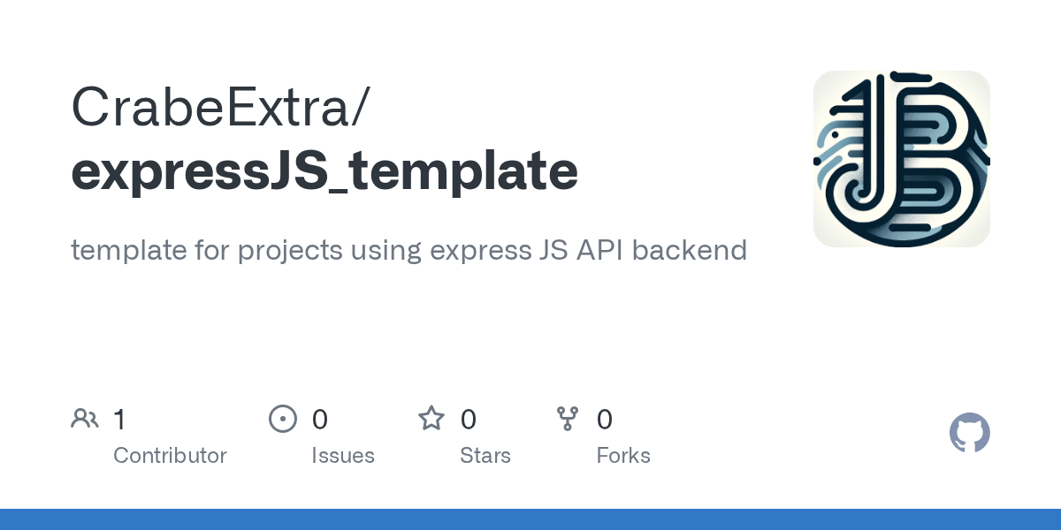
Task: Open the expressJS_template repository title
Action: [324, 171]
